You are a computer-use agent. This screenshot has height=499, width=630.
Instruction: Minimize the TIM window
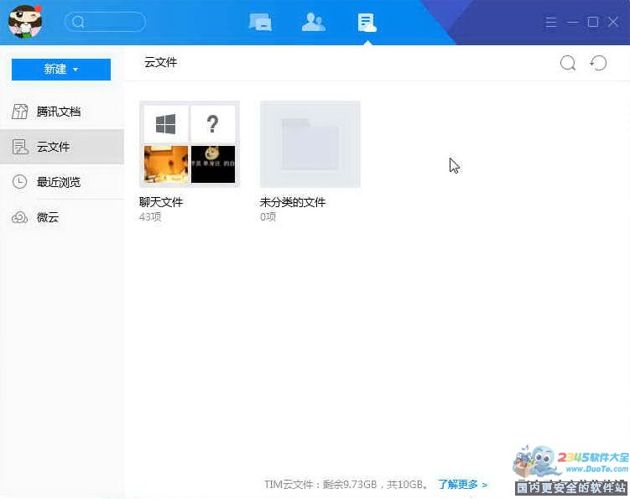pyautogui.click(x=573, y=22)
